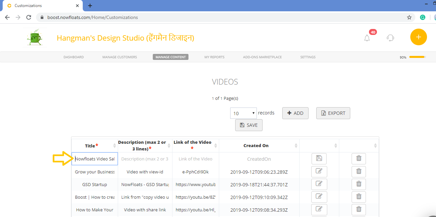Click the CreatedOn input field
The width and height of the screenshot is (436, 217).
(x=259, y=159)
